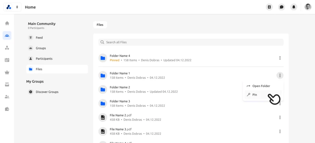This screenshot has height=143, width=315.
Task: Click the search magnifier icon
Action: tap(102, 42)
